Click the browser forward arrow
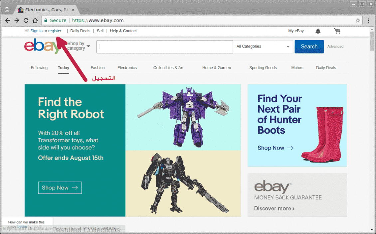Image resolution: width=376 pixels, height=234 pixels. (x=17, y=20)
